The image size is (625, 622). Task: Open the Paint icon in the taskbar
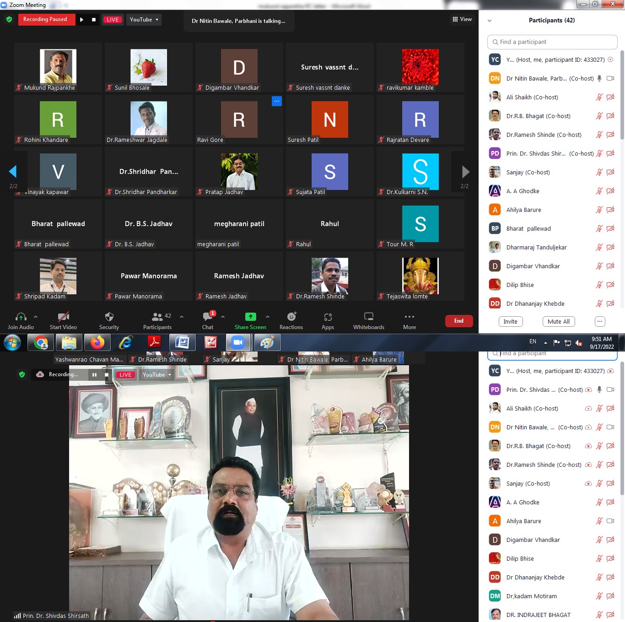pos(267,342)
